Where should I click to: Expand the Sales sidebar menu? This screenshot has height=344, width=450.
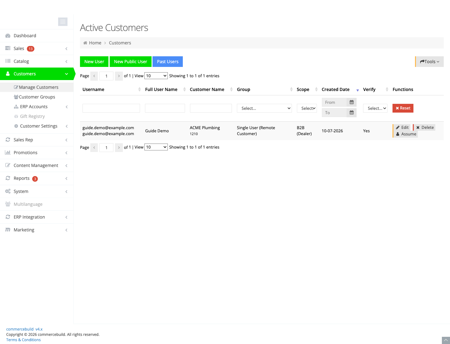tap(37, 48)
